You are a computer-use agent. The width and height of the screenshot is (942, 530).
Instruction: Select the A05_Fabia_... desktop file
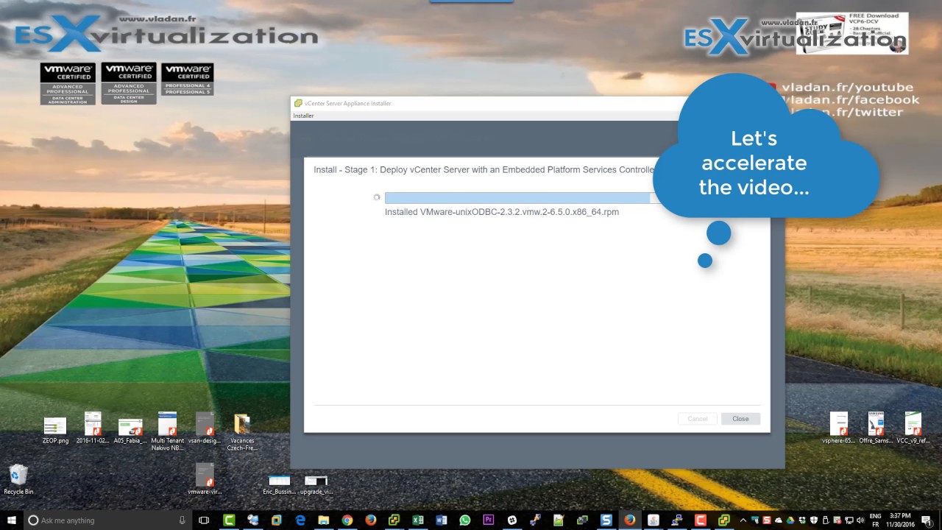pyautogui.click(x=130, y=431)
